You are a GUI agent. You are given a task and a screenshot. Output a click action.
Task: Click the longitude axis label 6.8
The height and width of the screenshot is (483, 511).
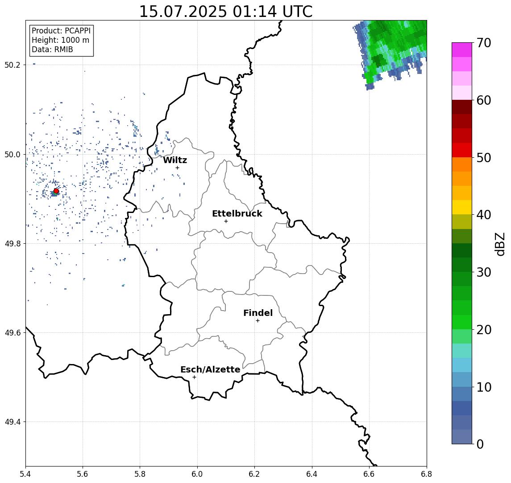pos(426,474)
